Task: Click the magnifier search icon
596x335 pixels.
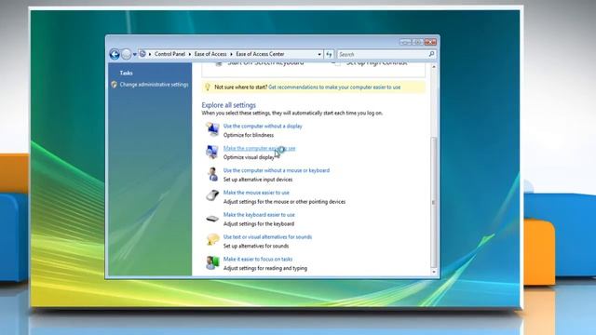Action: pos(431,54)
